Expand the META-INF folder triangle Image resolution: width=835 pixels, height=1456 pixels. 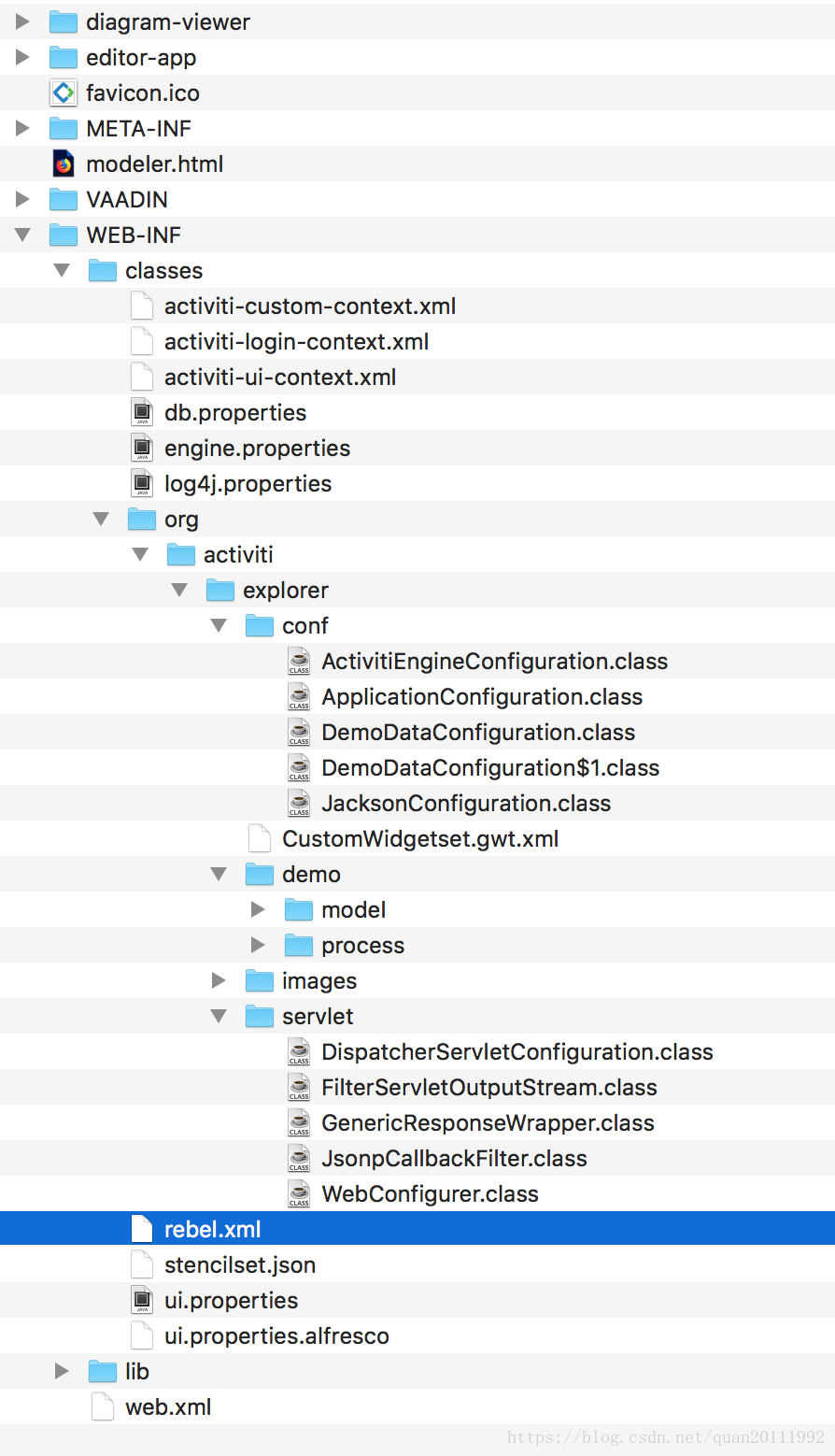coord(23,128)
